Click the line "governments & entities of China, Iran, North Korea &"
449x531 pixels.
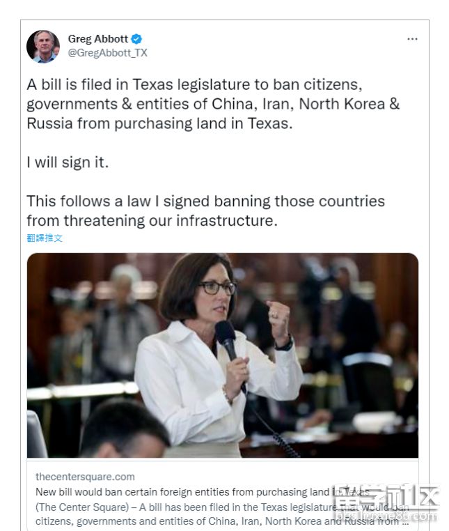pyautogui.click(x=213, y=105)
